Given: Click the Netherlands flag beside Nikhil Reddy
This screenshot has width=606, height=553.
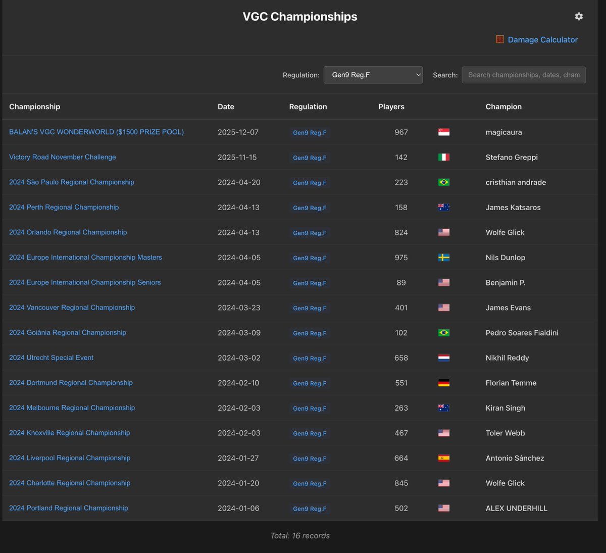Looking at the screenshot, I should coord(444,358).
